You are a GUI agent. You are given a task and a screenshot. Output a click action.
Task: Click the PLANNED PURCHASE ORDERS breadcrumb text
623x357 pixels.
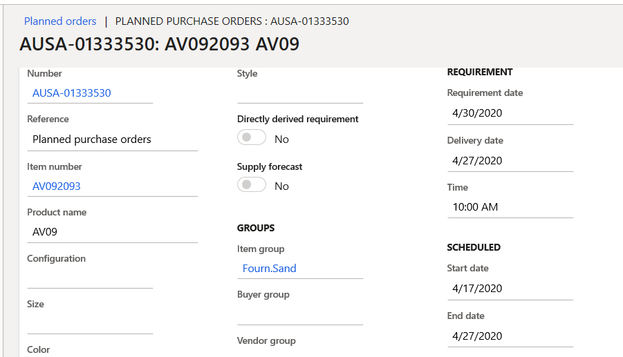232,21
